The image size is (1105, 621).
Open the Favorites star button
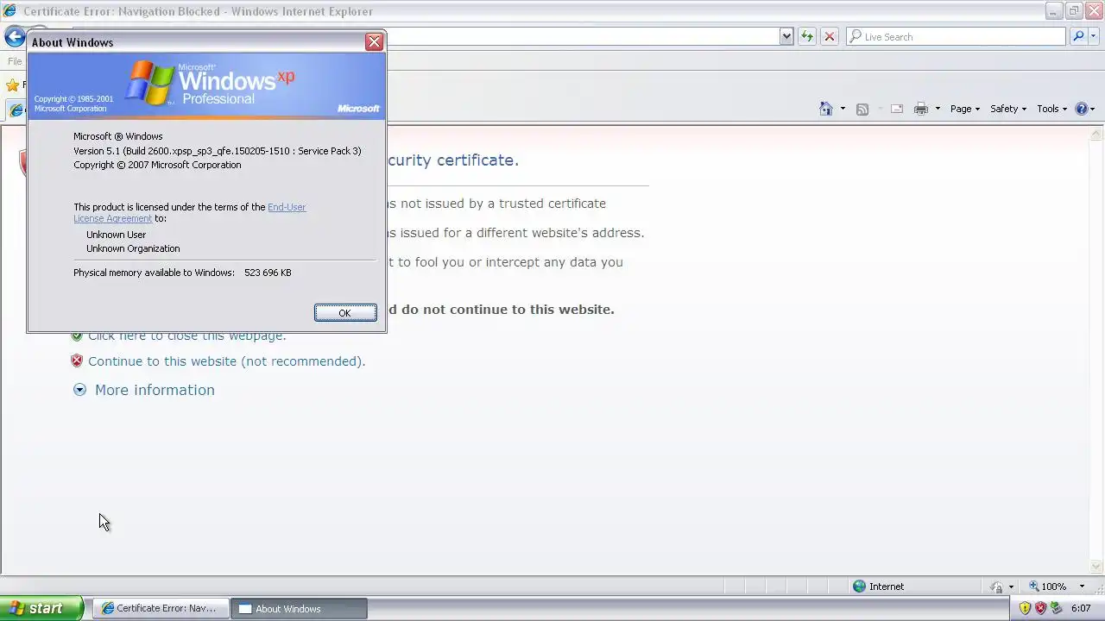(12, 85)
